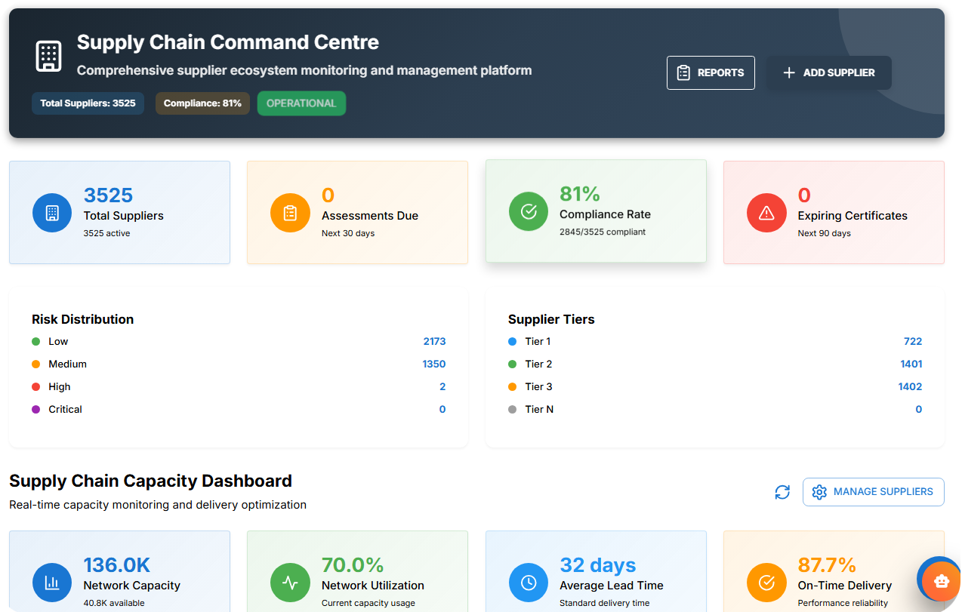
Task: Click the Network Utilization pulse icon
Action: point(290,583)
